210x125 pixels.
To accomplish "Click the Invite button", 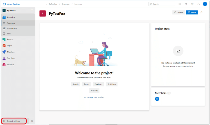I will coord(192,12).
